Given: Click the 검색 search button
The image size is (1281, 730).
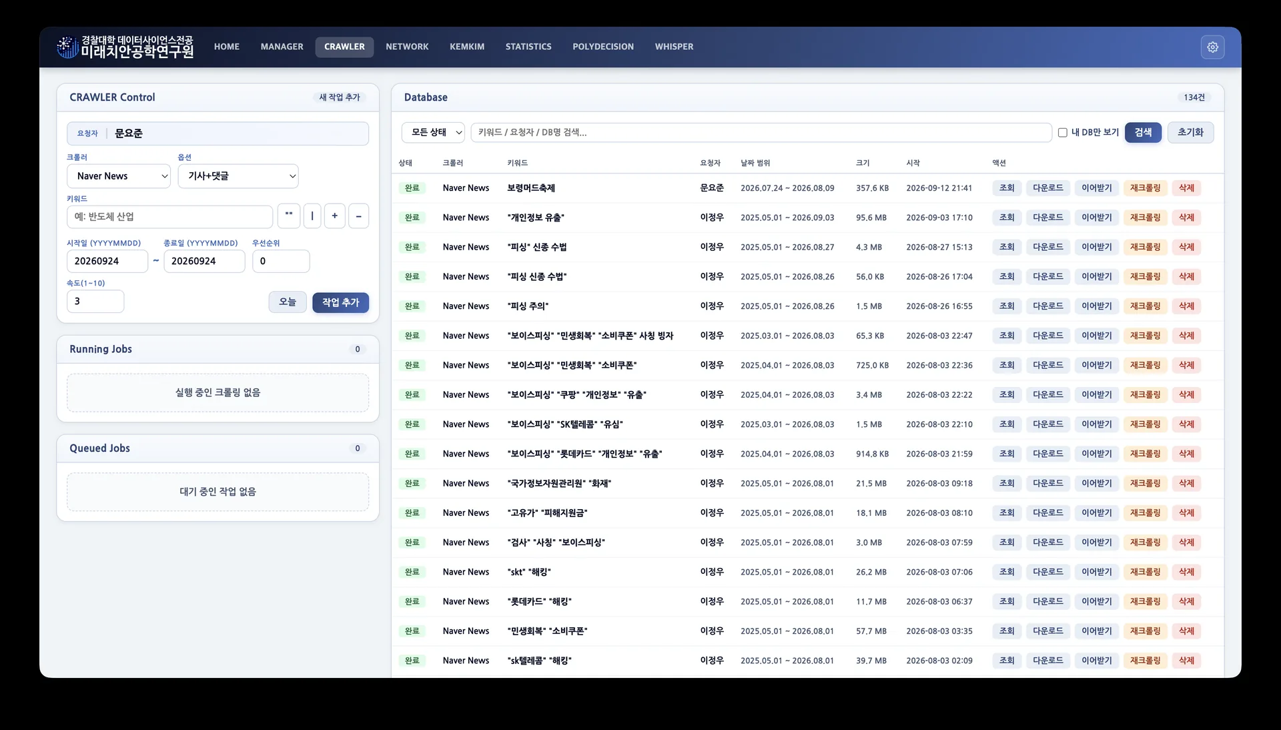Looking at the screenshot, I should coord(1143,132).
